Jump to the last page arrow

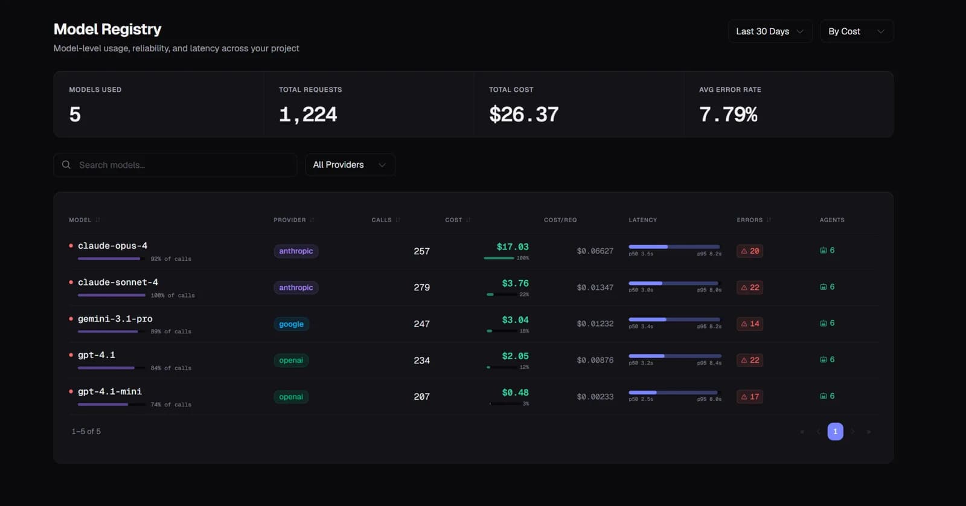869,432
